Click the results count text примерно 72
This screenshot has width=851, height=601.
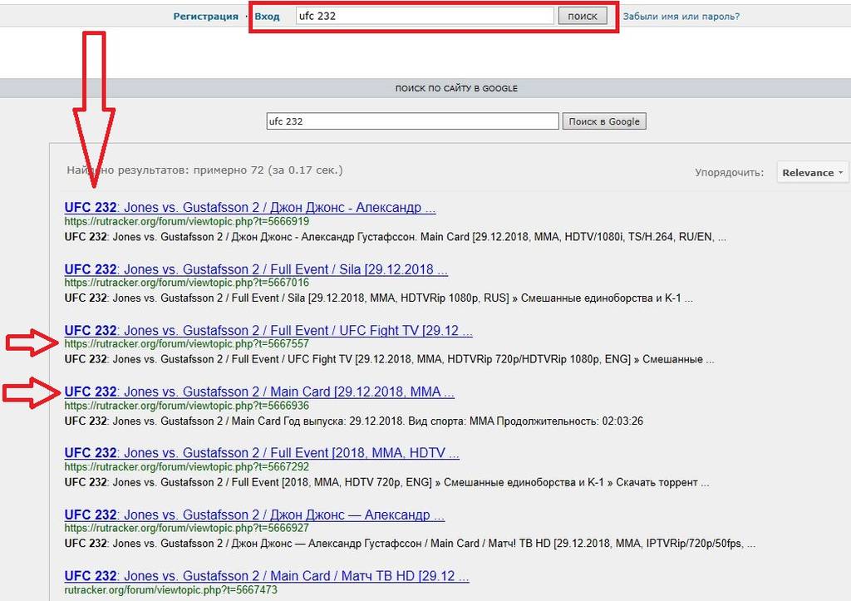pos(229,170)
